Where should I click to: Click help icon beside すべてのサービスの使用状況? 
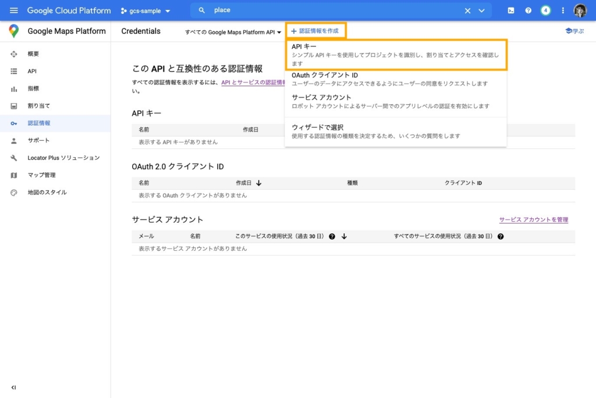[501, 236]
